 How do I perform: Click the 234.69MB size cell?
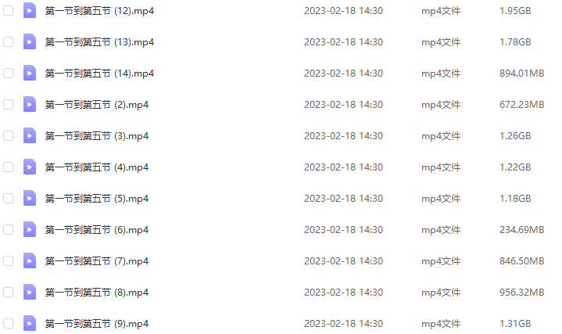pyautogui.click(x=522, y=230)
